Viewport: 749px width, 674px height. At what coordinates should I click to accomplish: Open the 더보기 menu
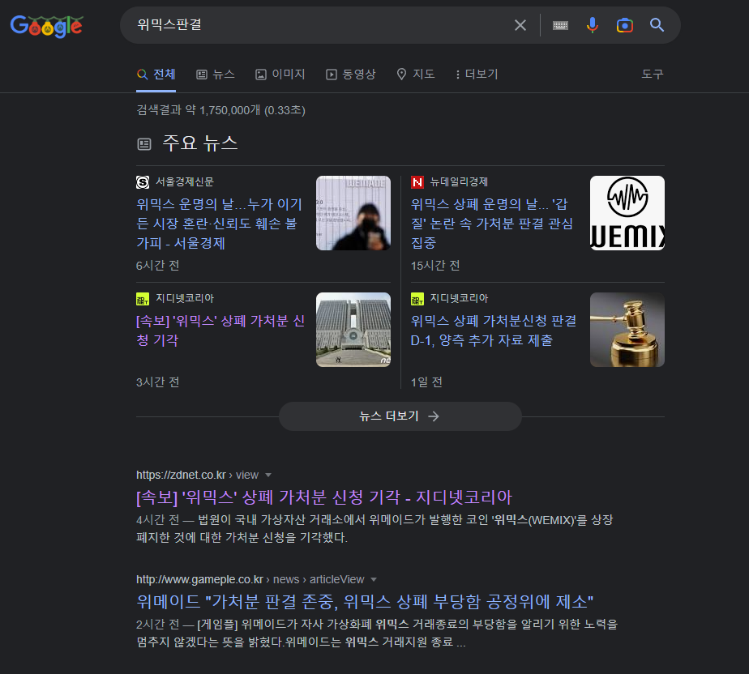[x=477, y=75]
